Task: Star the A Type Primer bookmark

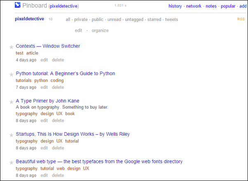Action: click(11, 102)
